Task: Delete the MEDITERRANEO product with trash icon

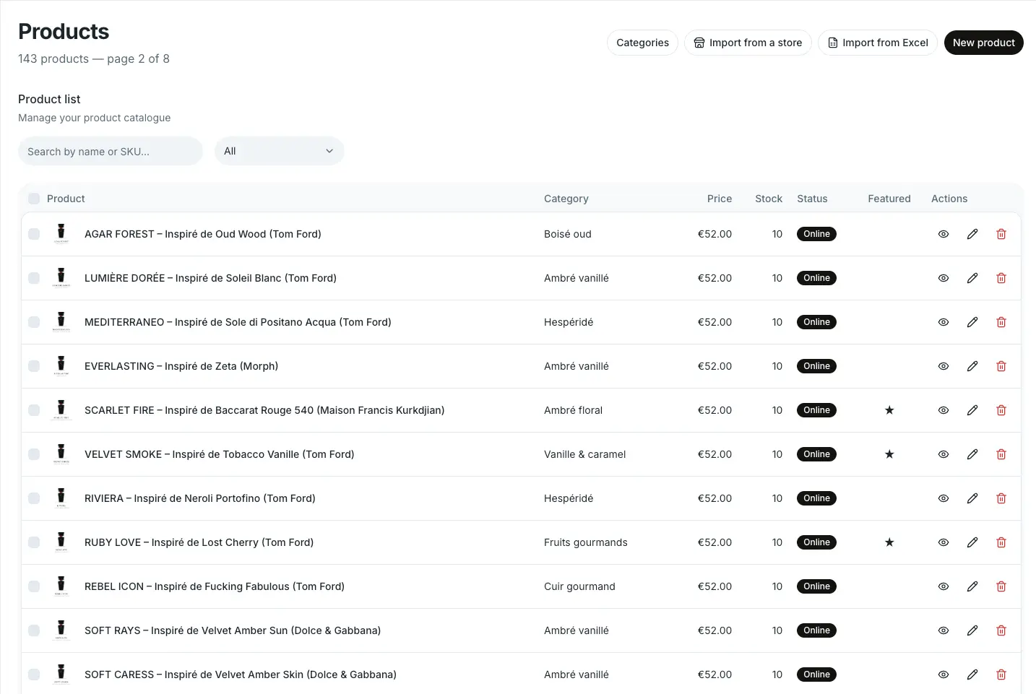Action: [1001, 322]
